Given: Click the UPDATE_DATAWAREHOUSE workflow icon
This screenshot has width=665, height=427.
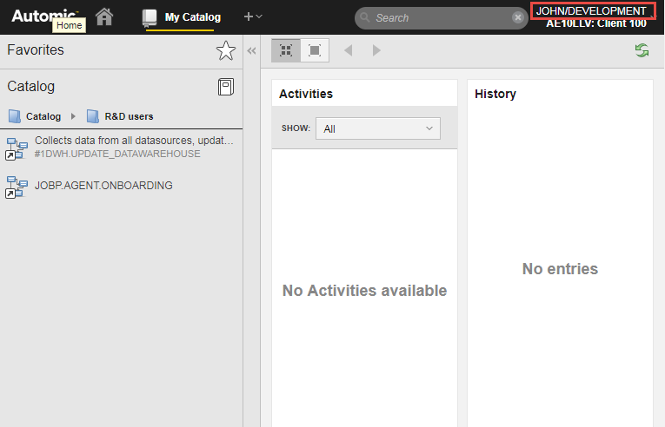Looking at the screenshot, I should (17, 148).
